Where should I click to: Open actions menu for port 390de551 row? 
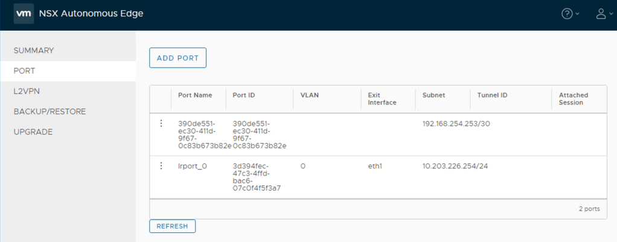tap(161, 123)
